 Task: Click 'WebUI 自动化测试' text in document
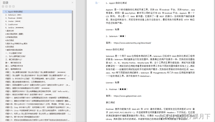click(115, 50)
